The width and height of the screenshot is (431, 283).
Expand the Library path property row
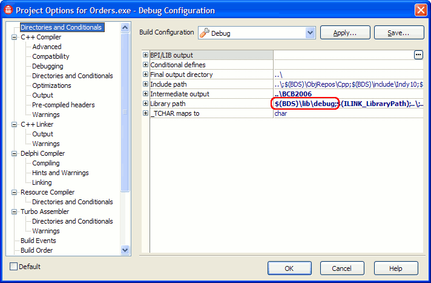[x=145, y=104]
